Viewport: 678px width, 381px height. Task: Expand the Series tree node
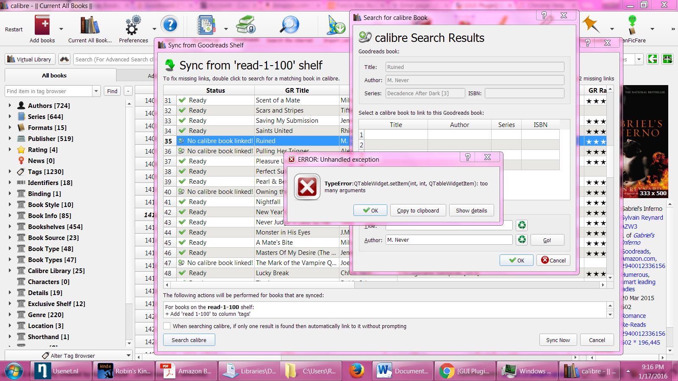coord(10,116)
